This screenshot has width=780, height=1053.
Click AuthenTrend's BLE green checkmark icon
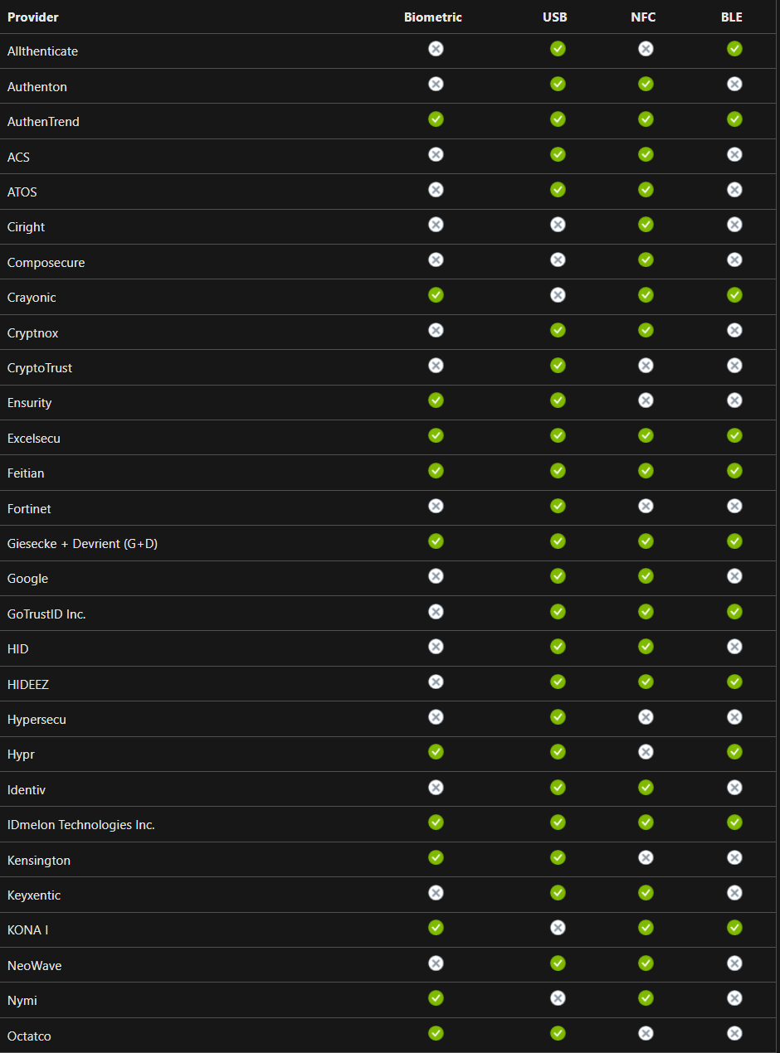pyautogui.click(x=734, y=119)
